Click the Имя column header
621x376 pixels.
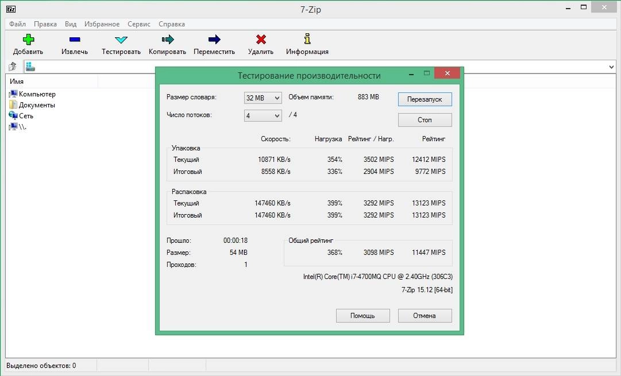(52, 82)
